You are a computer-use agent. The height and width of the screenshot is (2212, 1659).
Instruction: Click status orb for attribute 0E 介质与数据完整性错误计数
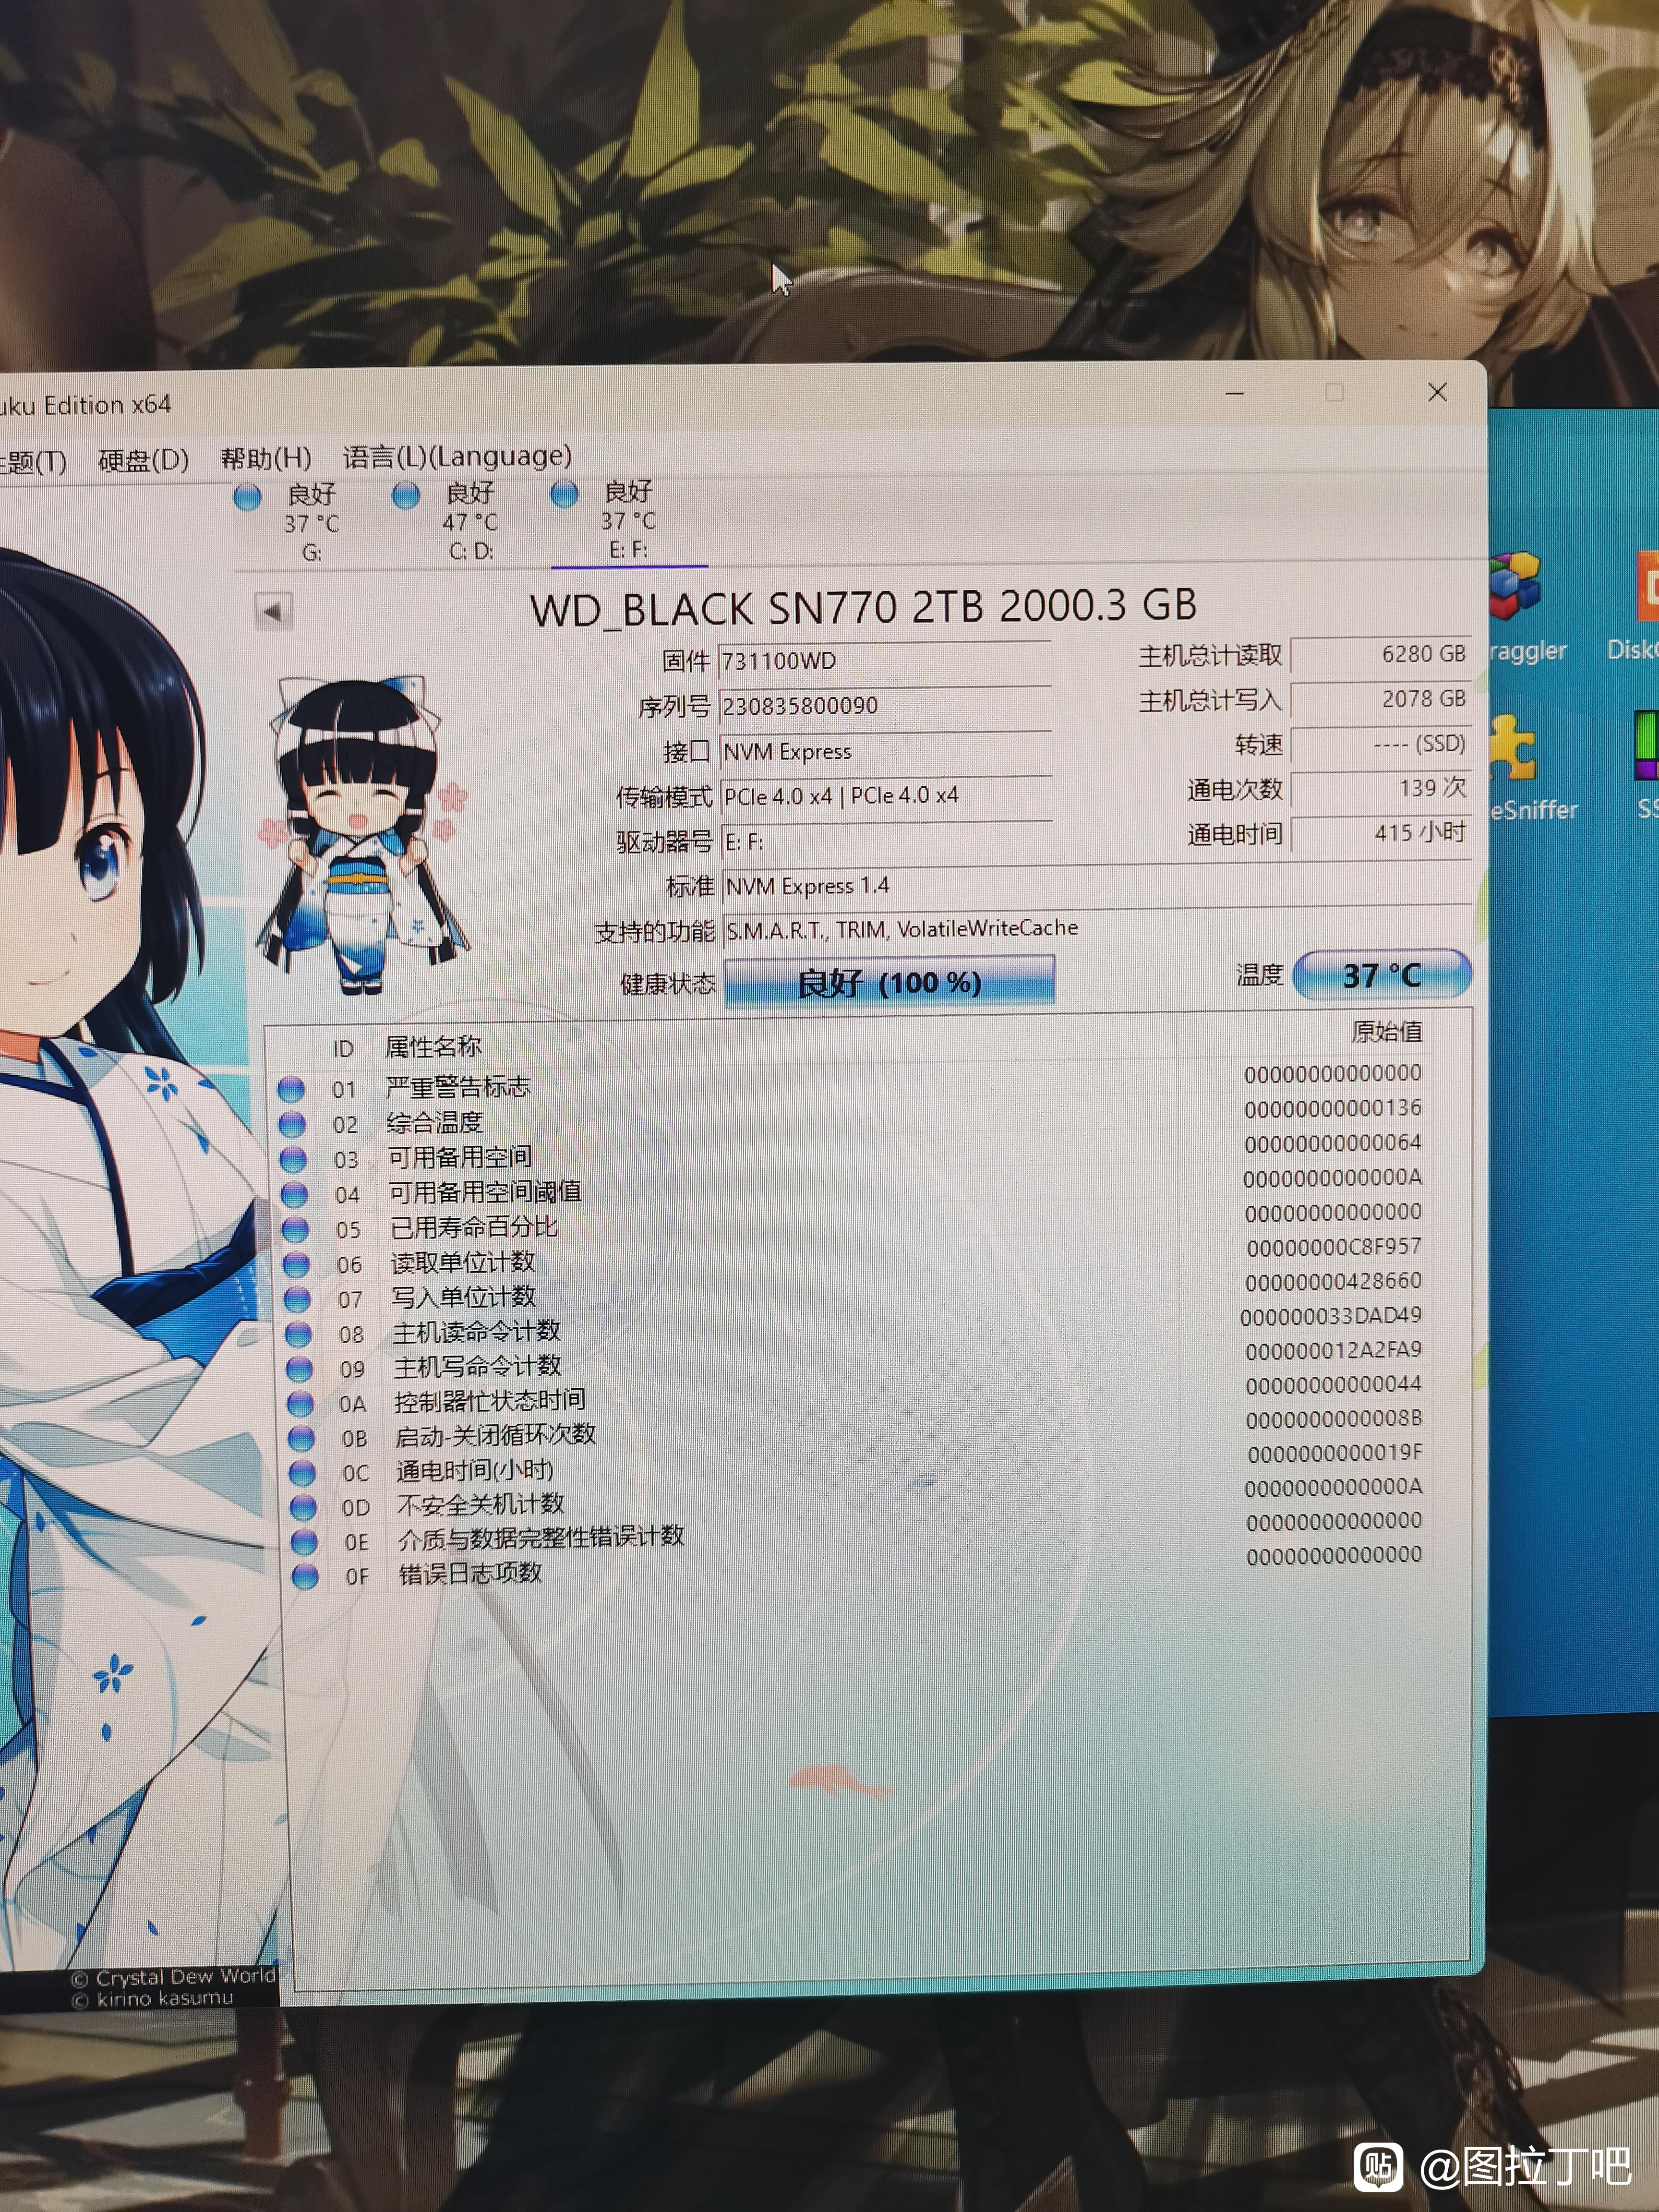tap(304, 1542)
